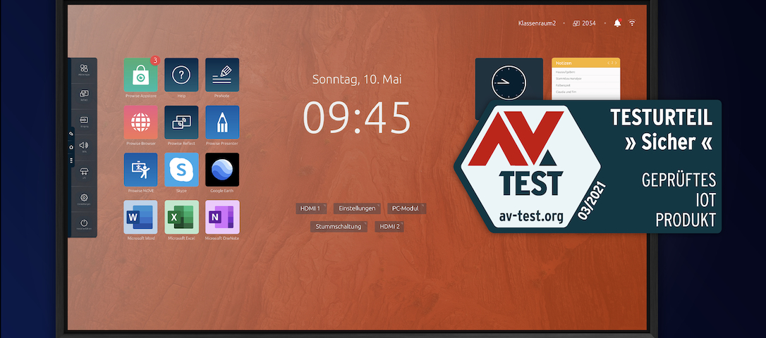Viewport: 766px width, 338px height.
Task: Click the Wi-Fi status icon
Action: (x=632, y=23)
